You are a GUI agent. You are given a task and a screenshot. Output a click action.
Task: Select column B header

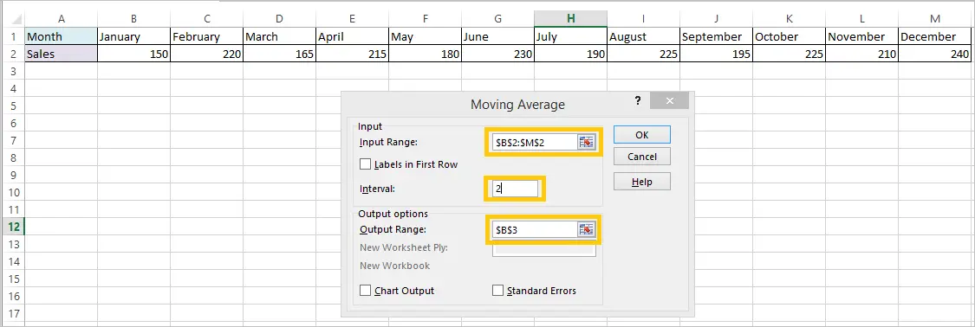point(133,19)
